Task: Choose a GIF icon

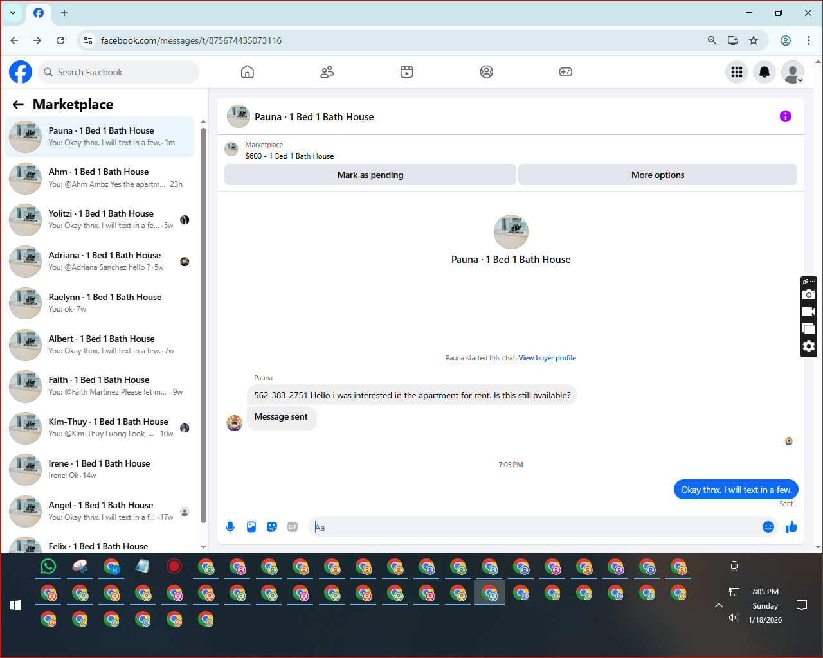Action: (293, 527)
